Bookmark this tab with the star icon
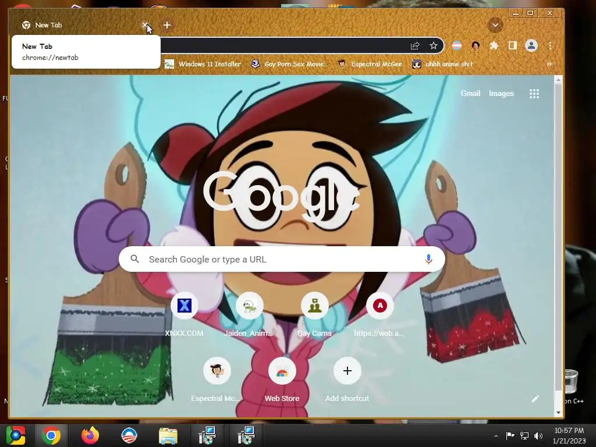Screen dimensions: 596x447 [x=433, y=45]
